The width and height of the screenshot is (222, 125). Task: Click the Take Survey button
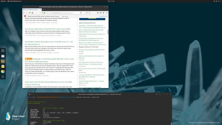coord(65,16)
